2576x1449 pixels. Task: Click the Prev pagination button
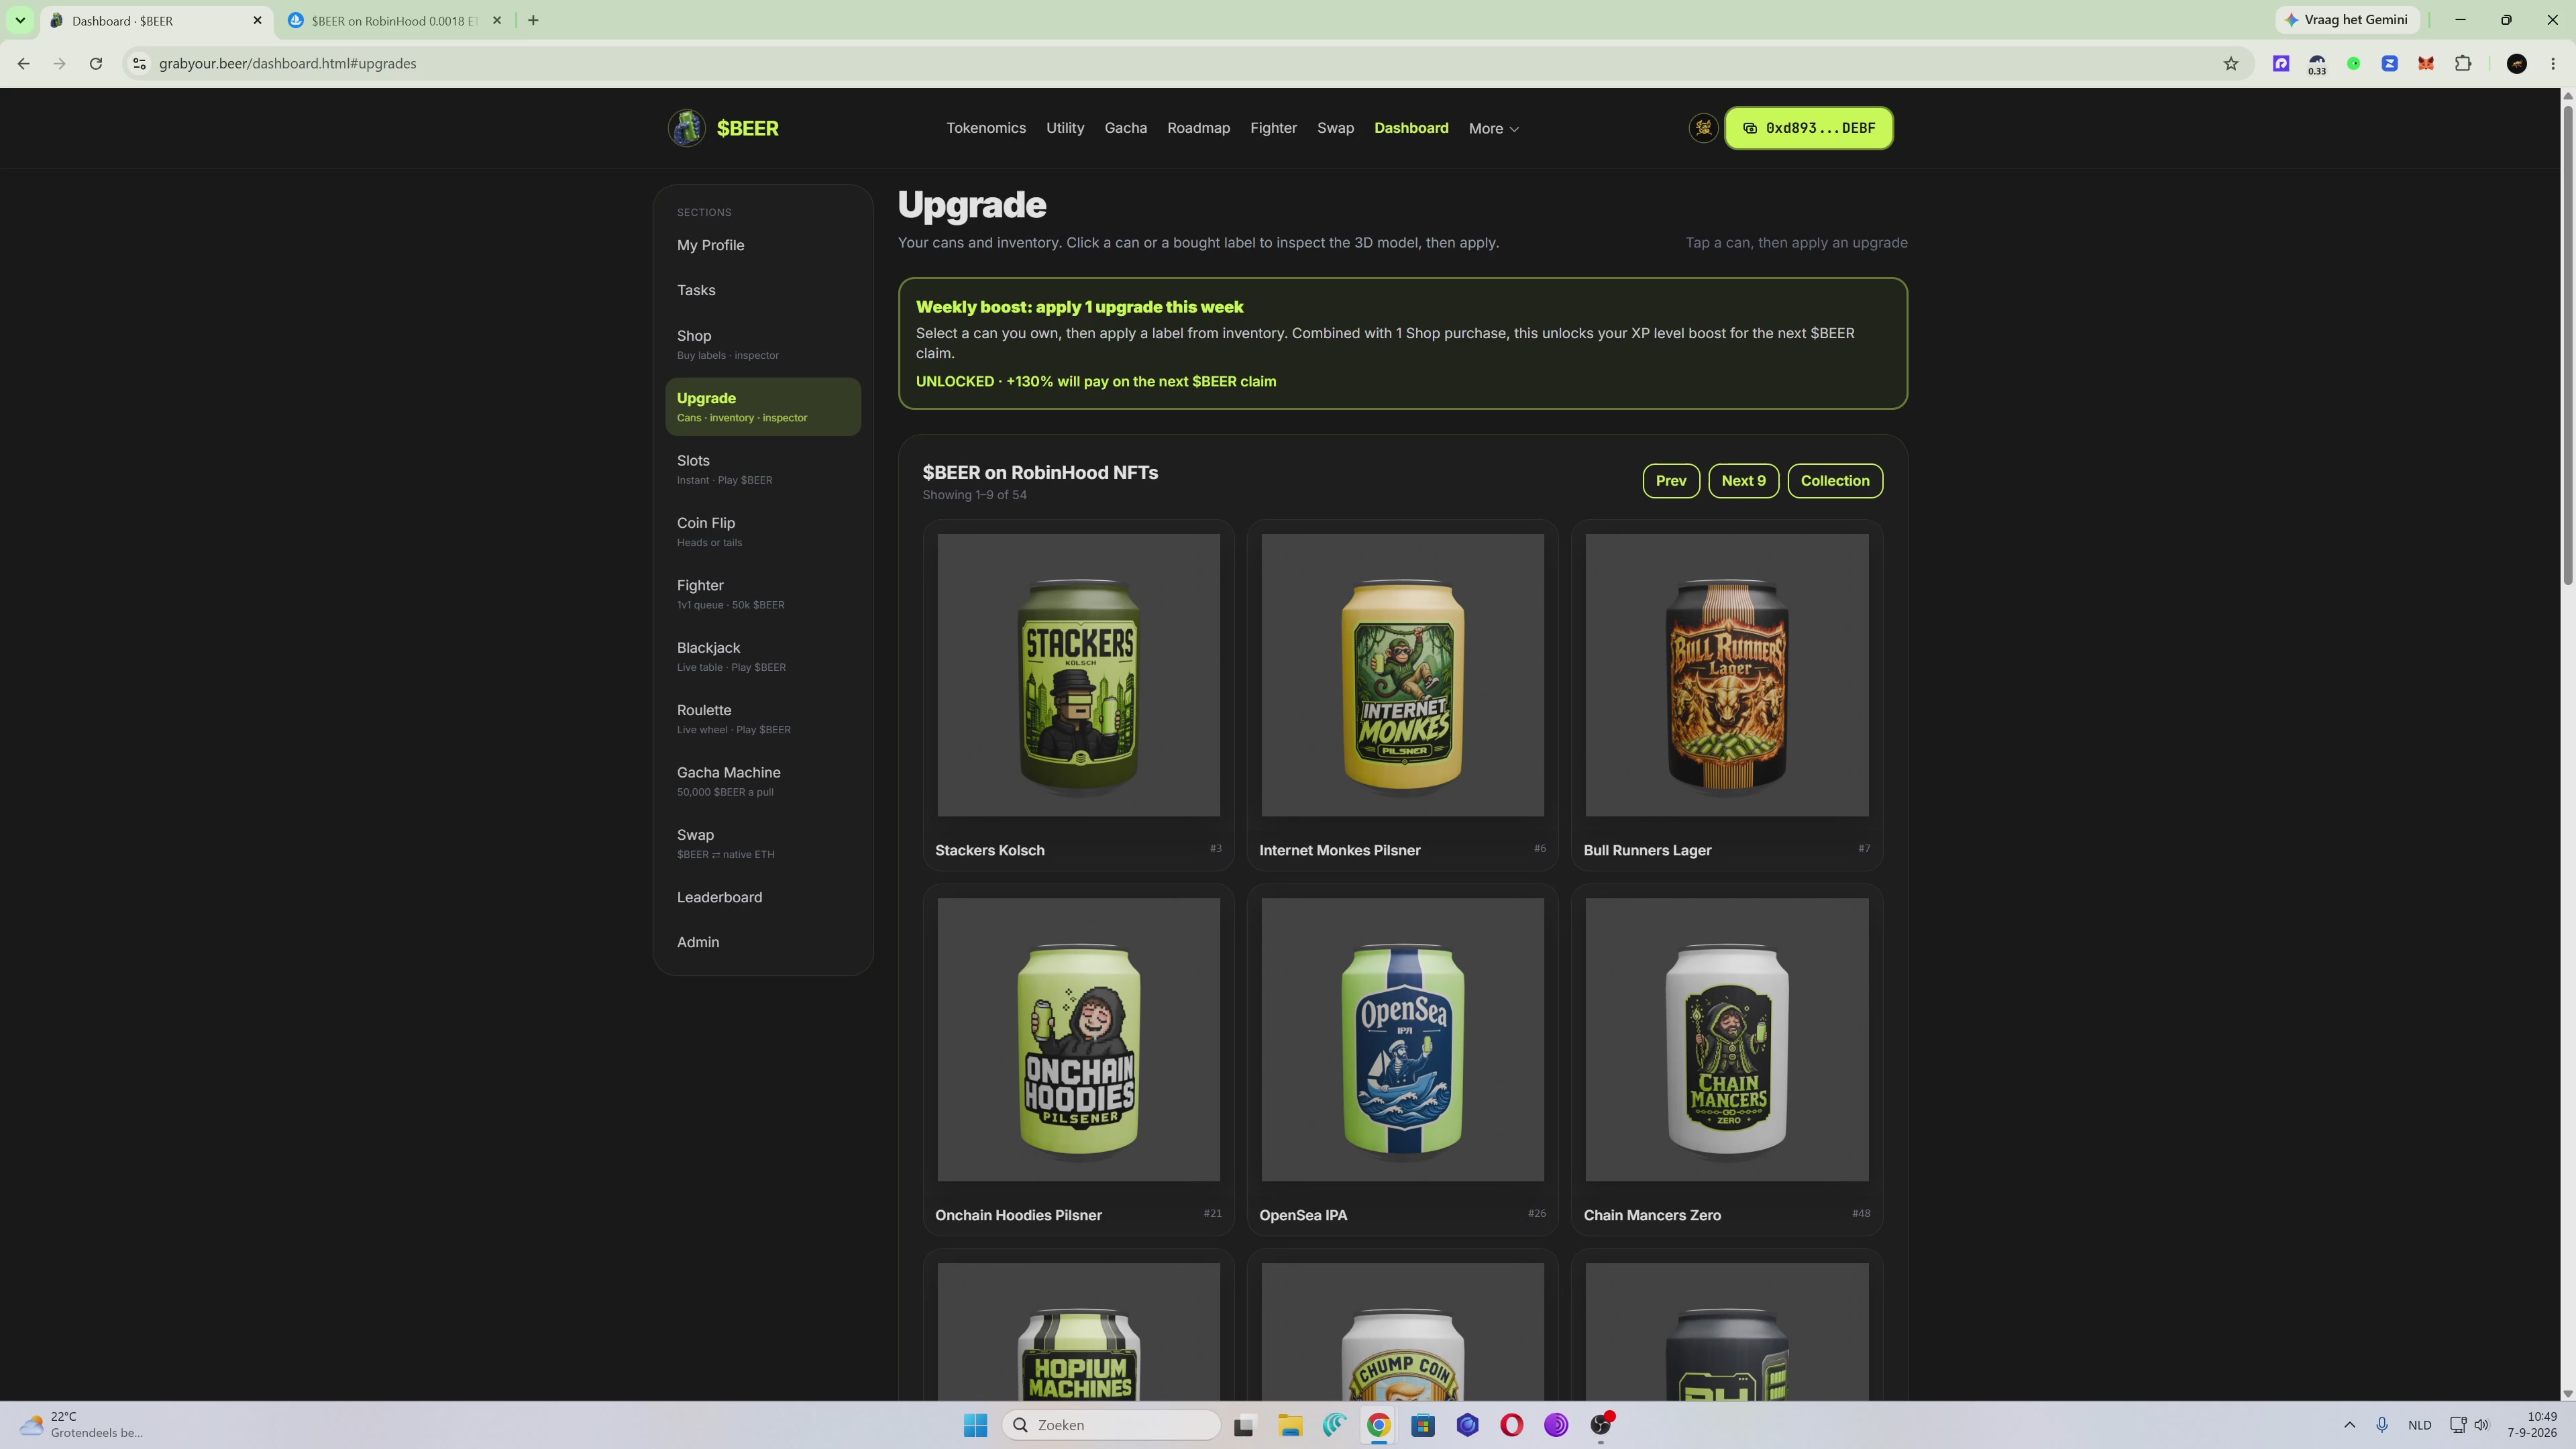coord(1671,481)
